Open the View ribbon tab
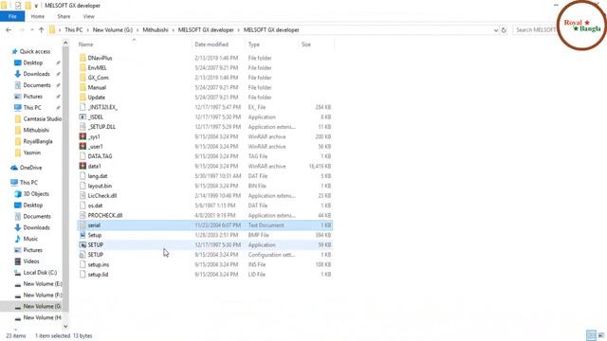The height and width of the screenshot is (341, 607). click(x=88, y=17)
